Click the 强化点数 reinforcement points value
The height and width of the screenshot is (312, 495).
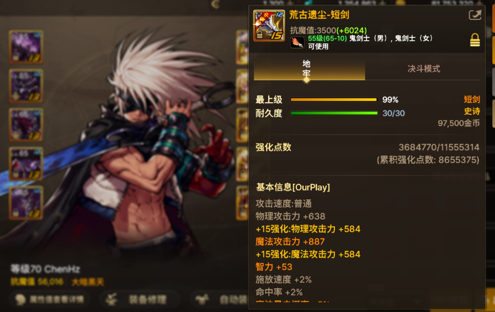tap(439, 147)
